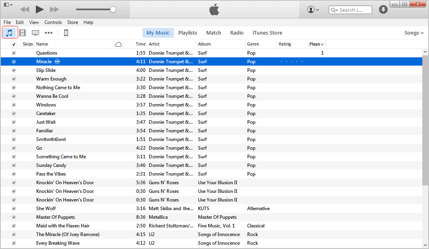Image resolution: width=429 pixels, height=249 pixels.
Task: Open the search options magnifier dropdown
Action: coord(334,10)
